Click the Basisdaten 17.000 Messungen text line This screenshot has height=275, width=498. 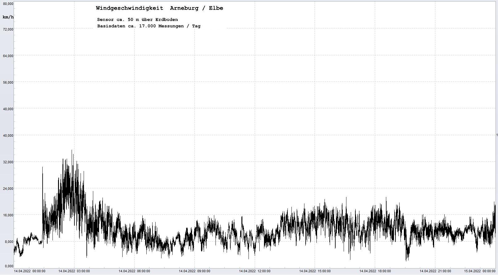pos(149,26)
